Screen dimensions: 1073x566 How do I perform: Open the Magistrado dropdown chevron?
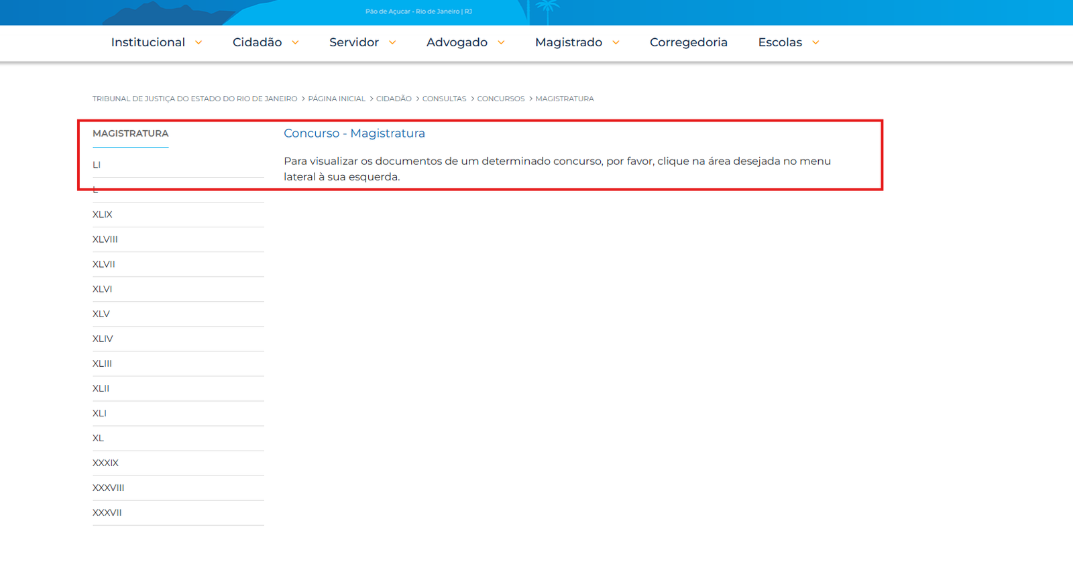(x=616, y=43)
